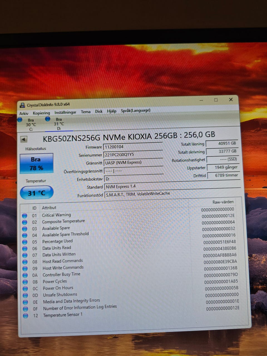Open the Inställningar menu
This screenshot has height=356, width=267.
pos(65,112)
